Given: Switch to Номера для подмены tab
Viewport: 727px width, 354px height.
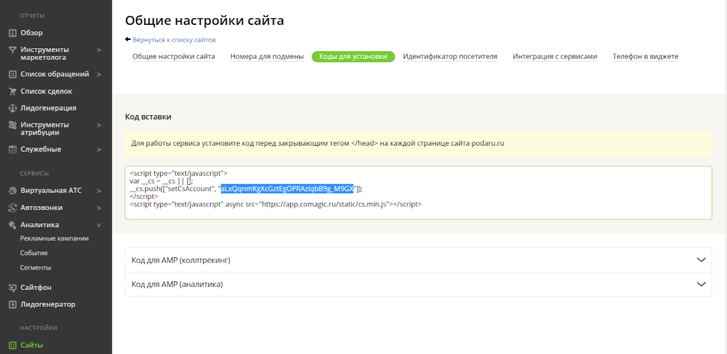Looking at the screenshot, I should pos(267,57).
